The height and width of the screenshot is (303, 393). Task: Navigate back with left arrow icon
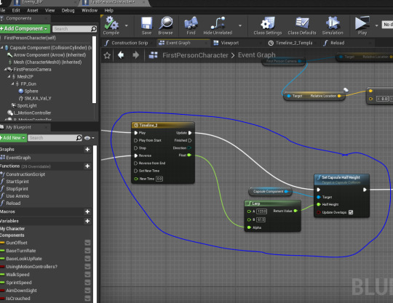pyautogui.click(x=121, y=55)
